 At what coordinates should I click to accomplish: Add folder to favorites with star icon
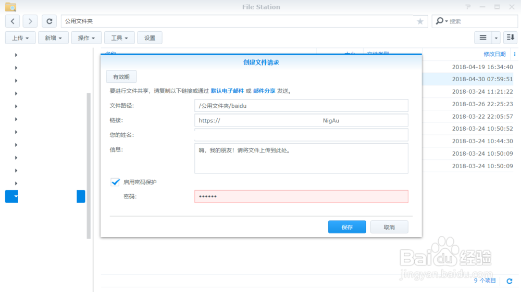tap(420, 21)
